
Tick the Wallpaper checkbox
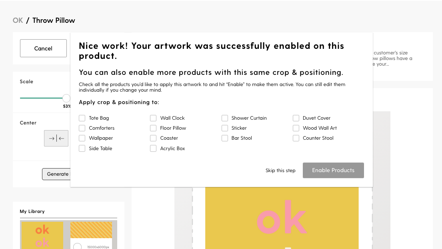click(82, 138)
